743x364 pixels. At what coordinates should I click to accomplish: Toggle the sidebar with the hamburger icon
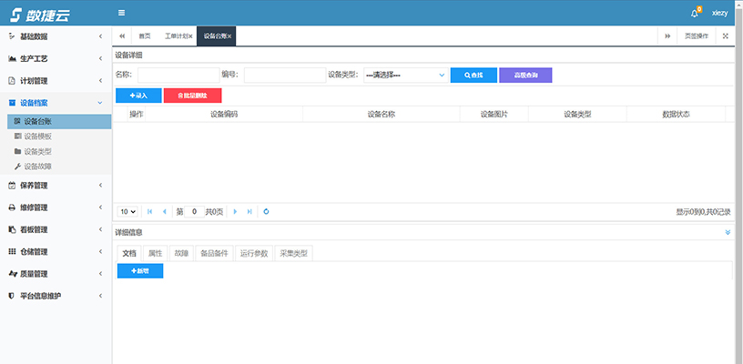coord(122,13)
